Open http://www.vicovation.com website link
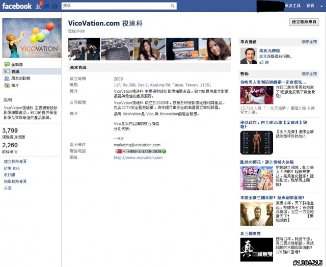 138,157
